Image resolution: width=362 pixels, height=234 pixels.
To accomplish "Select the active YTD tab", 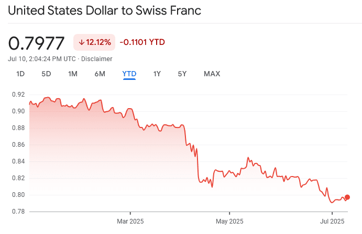I will coord(129,74).
